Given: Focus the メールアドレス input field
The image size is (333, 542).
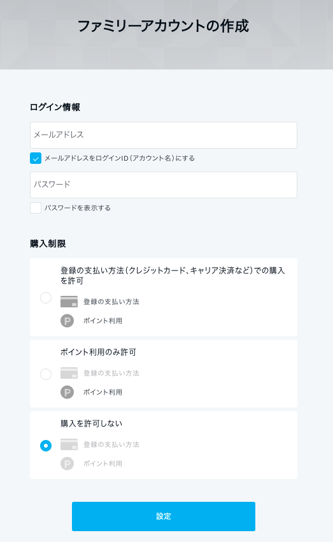Looking at the screenshot, I should pyautogui.click(x=164, y=135).
